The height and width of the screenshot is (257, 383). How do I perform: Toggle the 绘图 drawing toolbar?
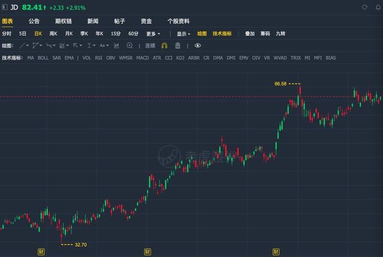[202, 33]
